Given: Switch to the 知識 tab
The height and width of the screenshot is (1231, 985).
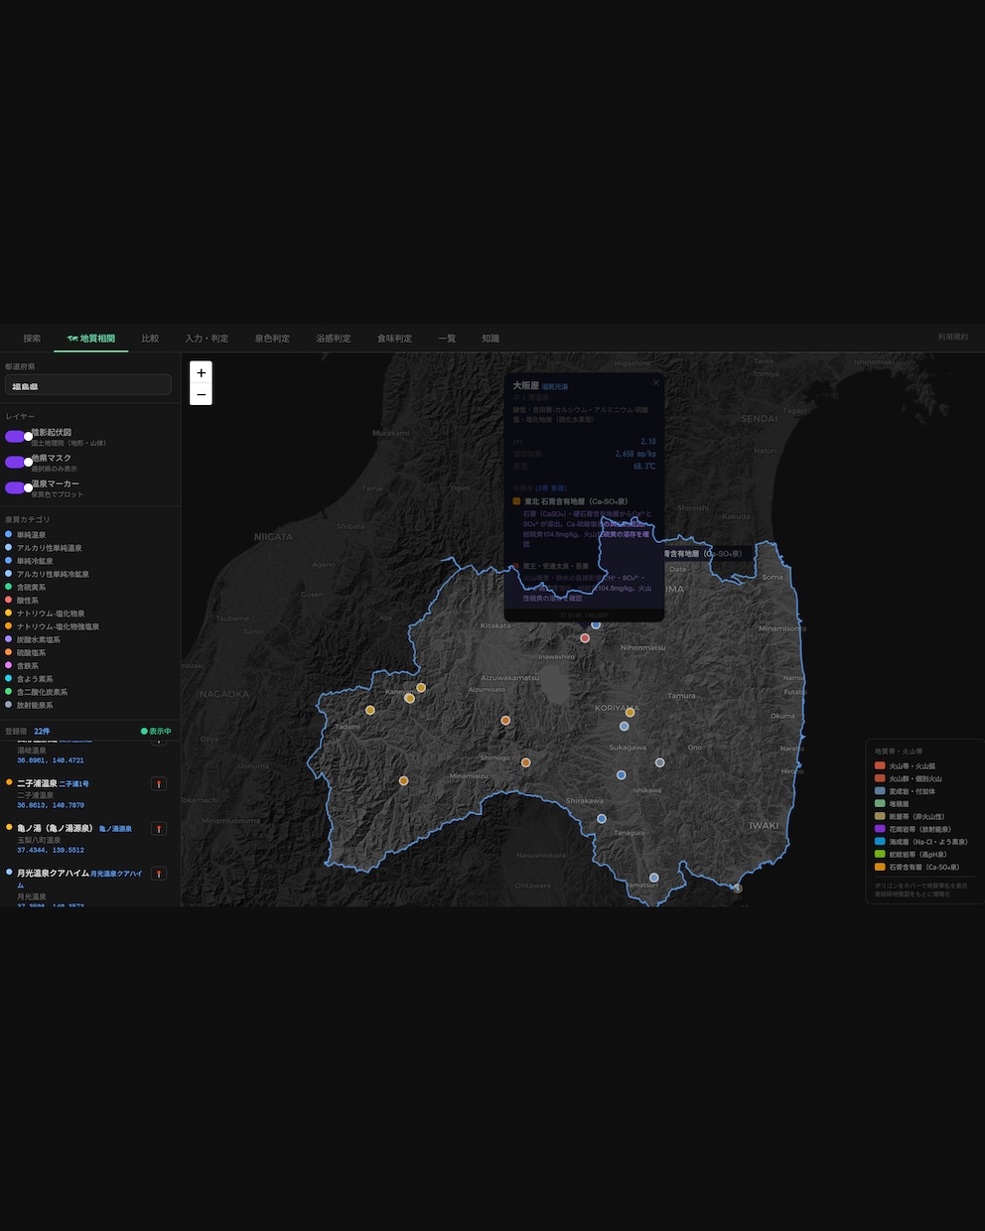Looking at the screenshot, I should click(491, 339).
